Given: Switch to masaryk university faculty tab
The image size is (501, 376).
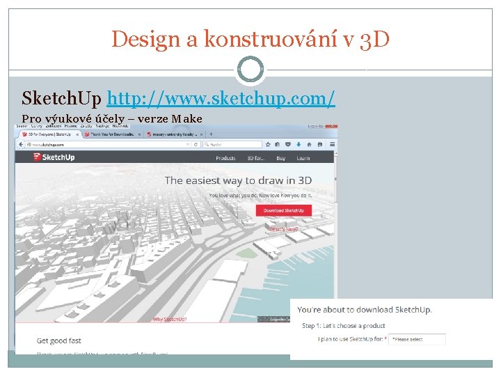Looking at the screenshot, I should click(174, 134).
